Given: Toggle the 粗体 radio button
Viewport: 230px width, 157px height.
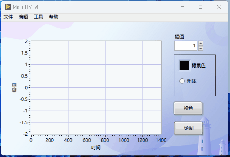Looking at the screenshot, I should (x=182, y=81).
